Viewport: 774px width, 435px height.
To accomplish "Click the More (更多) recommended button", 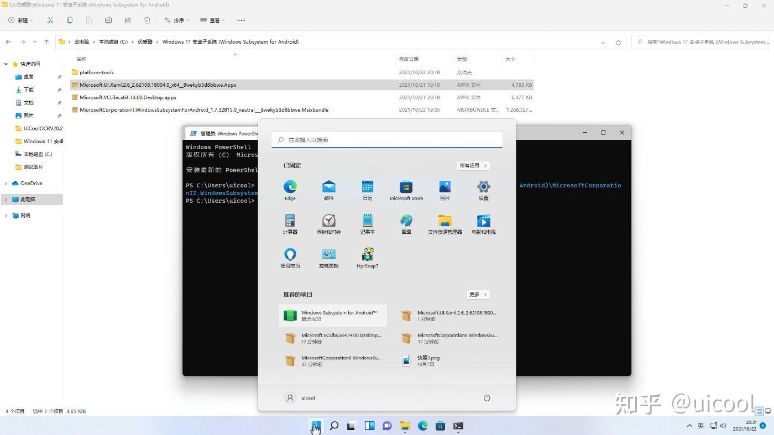I will pyautogui.click(x=478, y=295).
